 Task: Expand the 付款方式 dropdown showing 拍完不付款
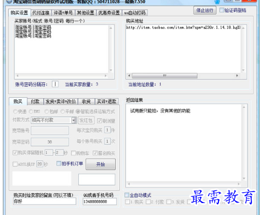[74, 120]
